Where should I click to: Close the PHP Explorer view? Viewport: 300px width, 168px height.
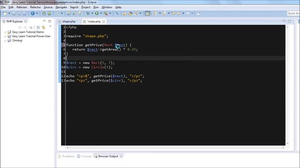[26, 21]
